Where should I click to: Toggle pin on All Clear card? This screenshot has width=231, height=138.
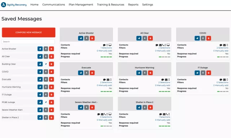(x=145, y=38)
